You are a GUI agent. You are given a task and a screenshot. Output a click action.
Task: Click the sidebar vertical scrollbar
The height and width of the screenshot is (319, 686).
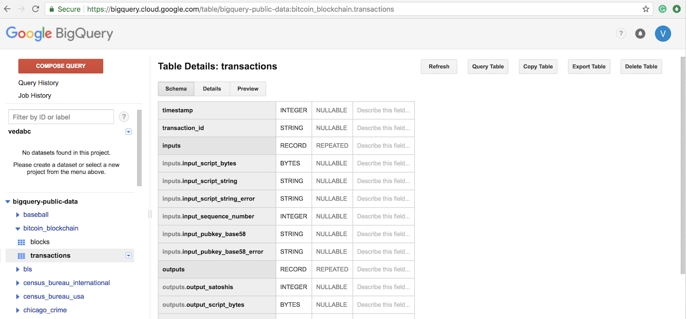[x=139, y=148]
